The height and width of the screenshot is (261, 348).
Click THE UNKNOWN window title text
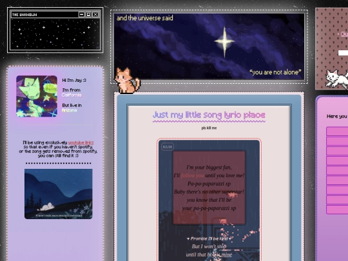(24, 15)
